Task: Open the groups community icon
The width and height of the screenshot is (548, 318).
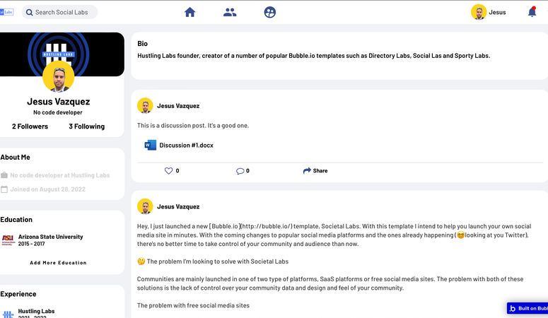Action: tap(270, 12)
